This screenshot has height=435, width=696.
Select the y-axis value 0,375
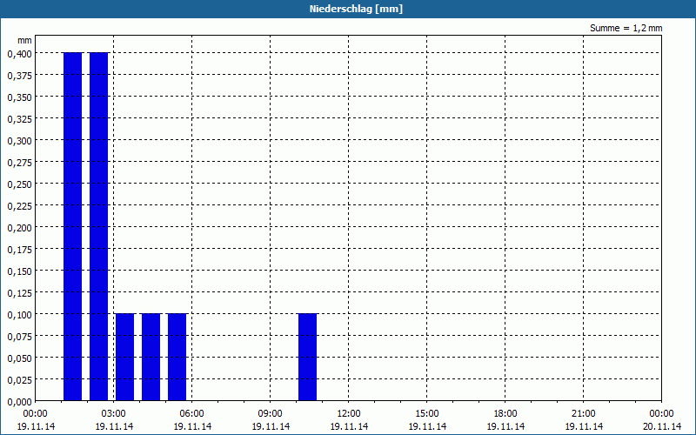click(20, 76)
